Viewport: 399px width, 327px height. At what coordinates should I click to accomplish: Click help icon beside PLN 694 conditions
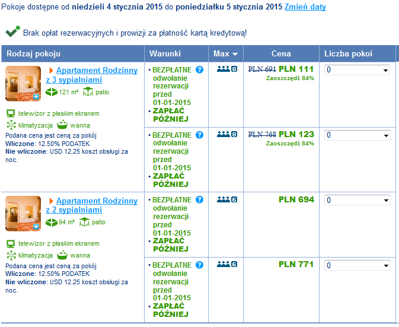(x=199, y=199)
